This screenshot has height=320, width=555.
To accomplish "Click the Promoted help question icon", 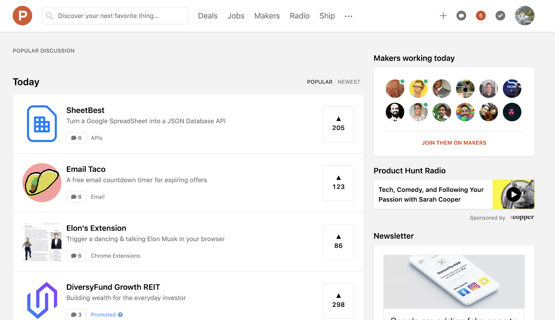I will pyautogui.click(x=120, y=314).
